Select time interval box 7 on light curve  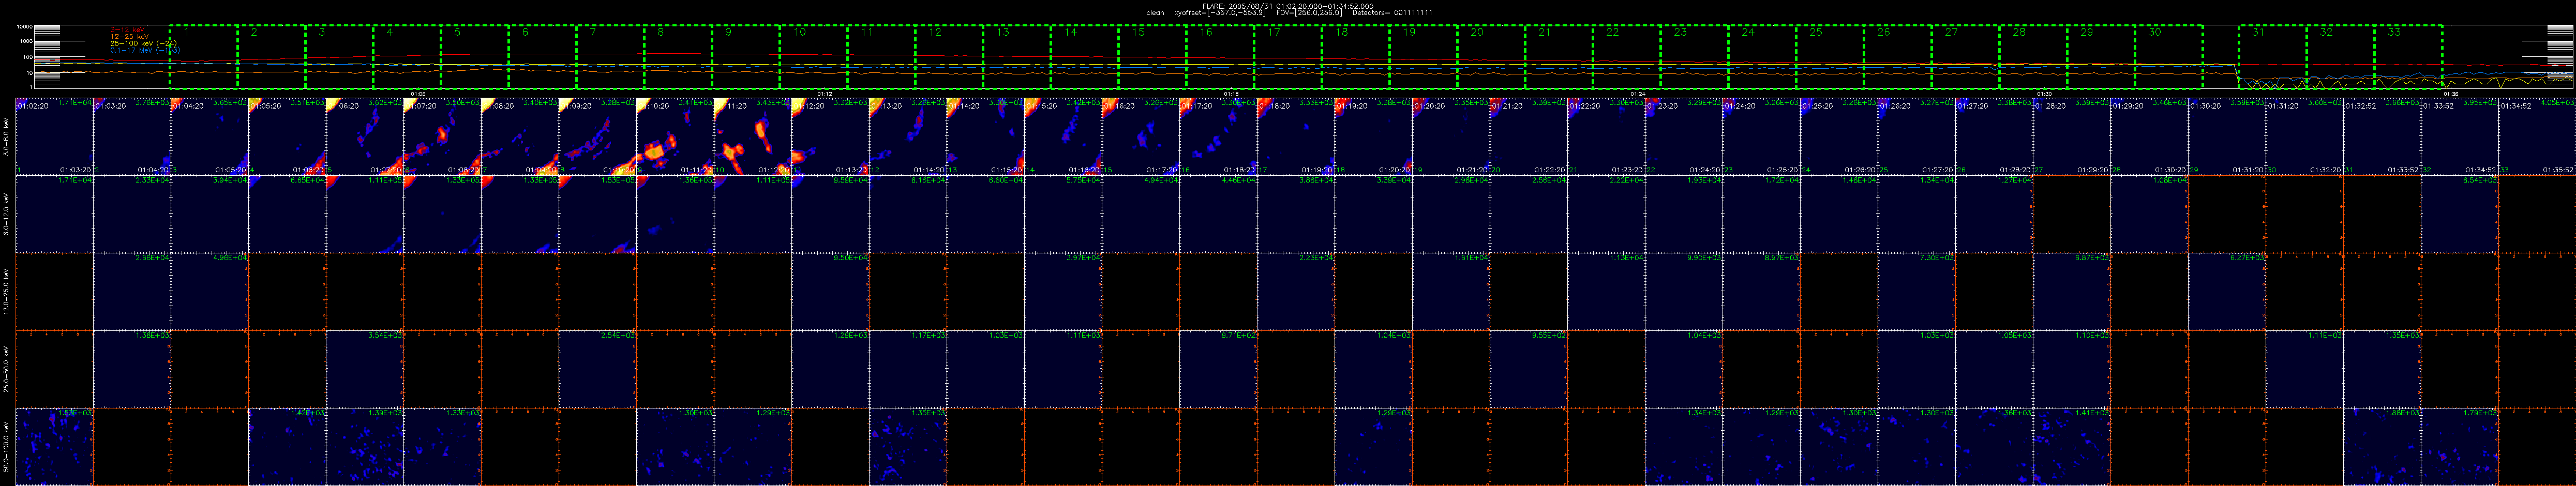coord(611,57)
